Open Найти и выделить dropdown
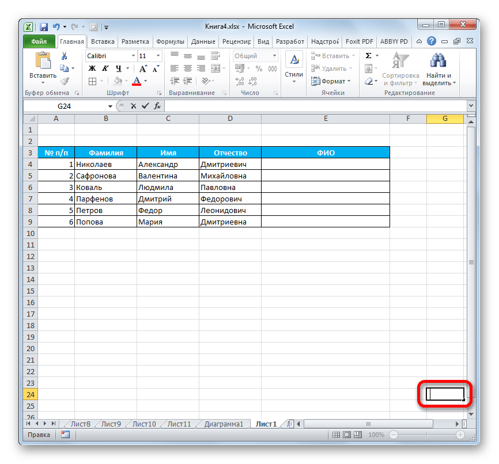This screenshot has height=464, width=499. click(x=439, y=69)
